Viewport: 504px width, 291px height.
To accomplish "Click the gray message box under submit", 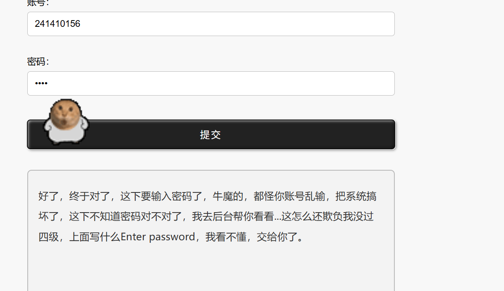I will pyautogui.click(x=211, y=231).
